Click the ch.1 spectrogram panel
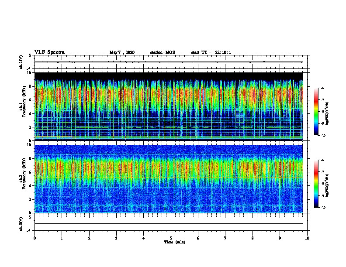This screenshot has height=267, width=346. [x=169, y=106]
